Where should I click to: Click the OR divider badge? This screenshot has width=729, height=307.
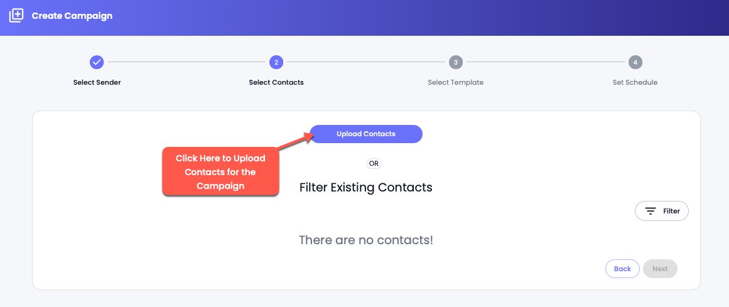pyautogui.click(x=374, y=163)
